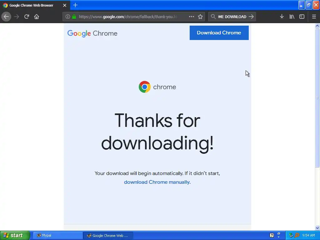Click the Google Chrome logo header
Viewport: 320px width, 240px height.
point(92,33)
